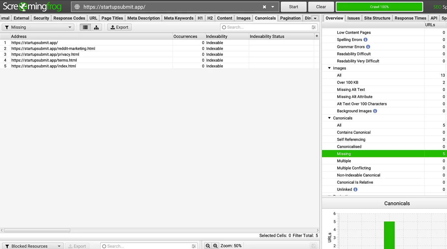Image resolution: width=447 pixels, height=249 pixels.
Task: Open the Pagination tab
Action: pos(290,18)
